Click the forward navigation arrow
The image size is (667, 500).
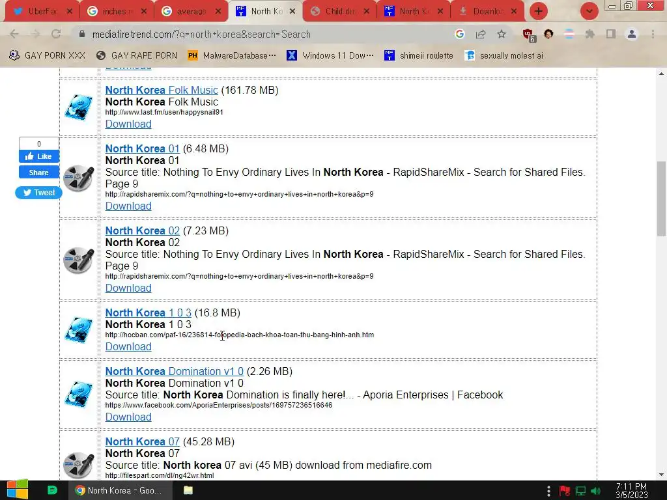[35, 34]
